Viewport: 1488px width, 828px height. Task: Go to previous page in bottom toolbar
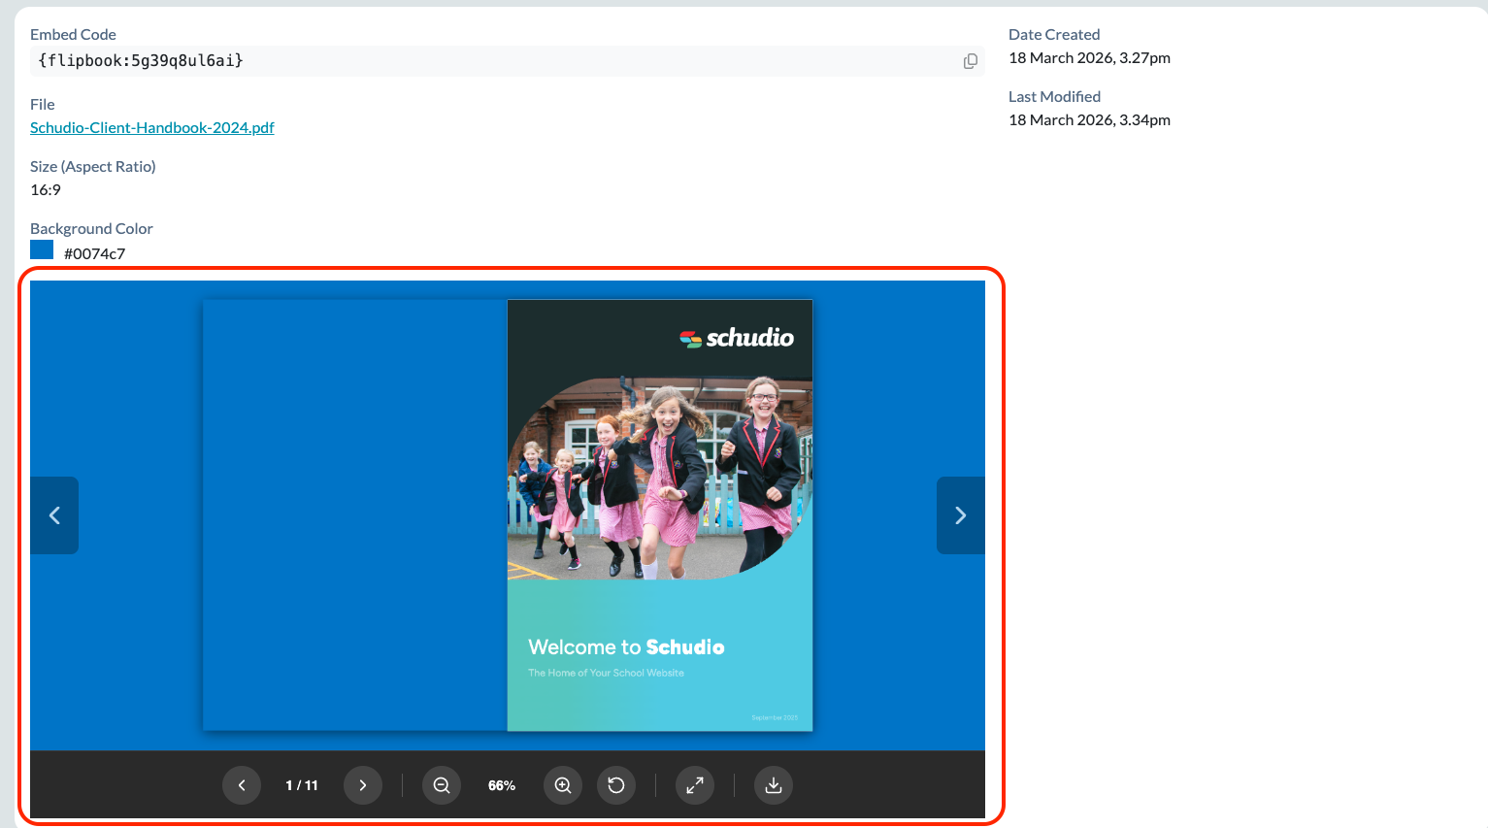point(242,785)
